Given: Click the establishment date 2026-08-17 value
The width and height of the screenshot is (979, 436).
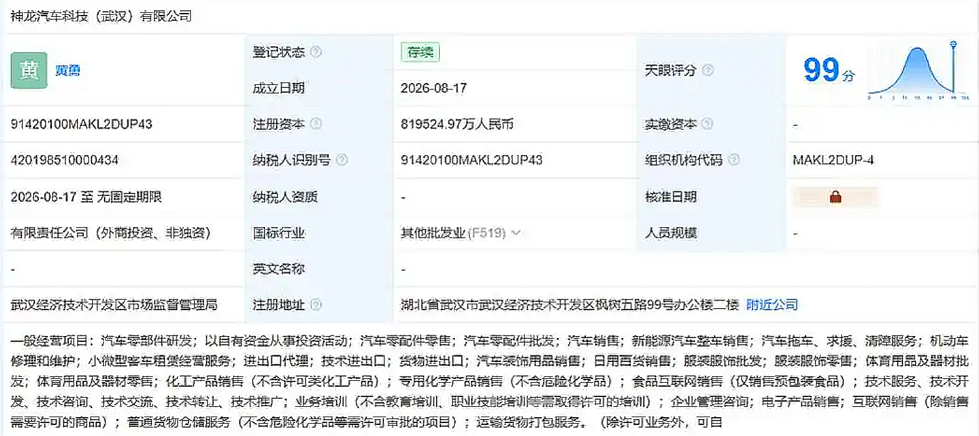Looking at the screenshot, I should pos(434,88).
